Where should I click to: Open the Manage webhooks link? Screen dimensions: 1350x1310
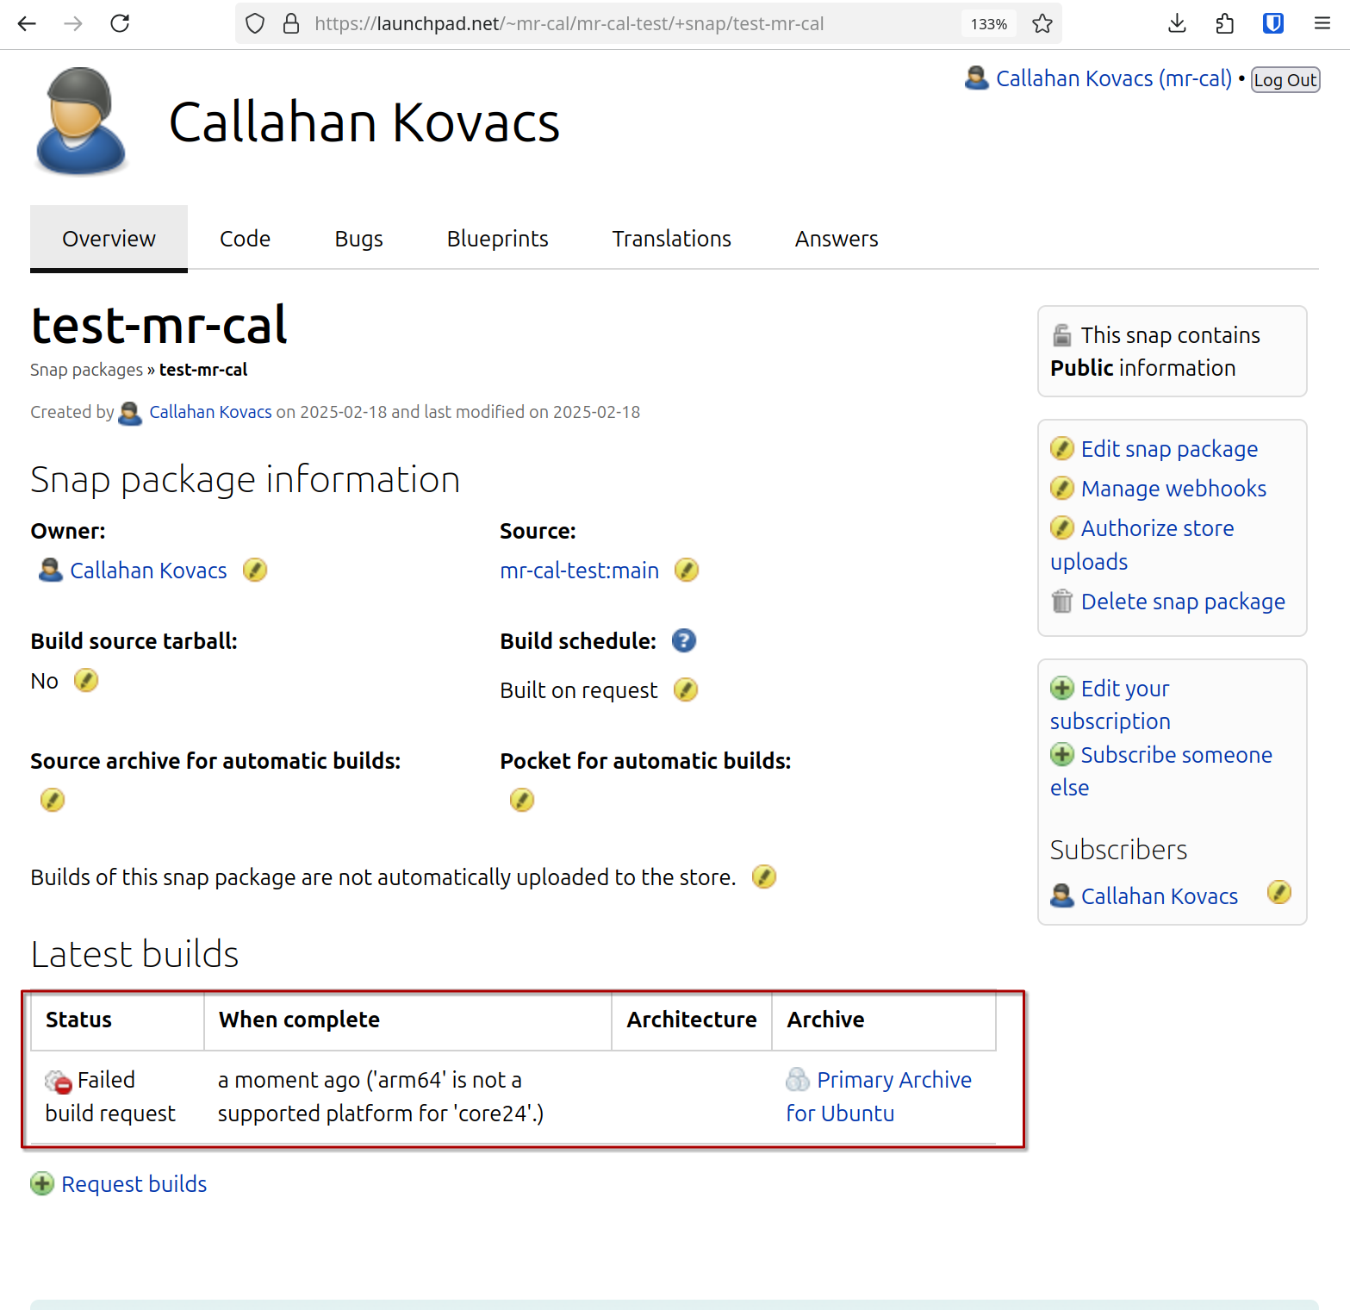pos(1173,489)
